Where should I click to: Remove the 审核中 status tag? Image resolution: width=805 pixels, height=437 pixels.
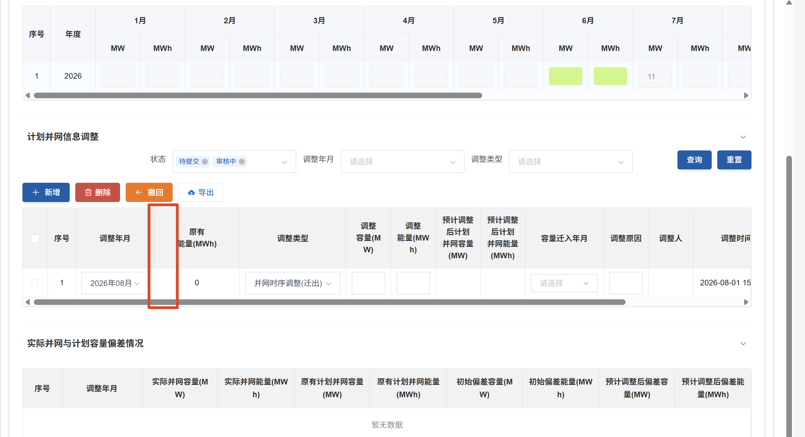coord(242,162)
